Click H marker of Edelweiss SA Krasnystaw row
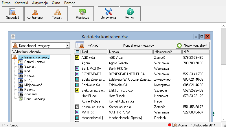Viewport: 226px width, 127px height. pyautogui.click(x=77, y=85)
